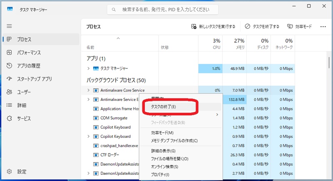The height and width of the screenshot is (181, 333).
Task: Click the Antimalware Core Service icon
Action: coord(96,90)
